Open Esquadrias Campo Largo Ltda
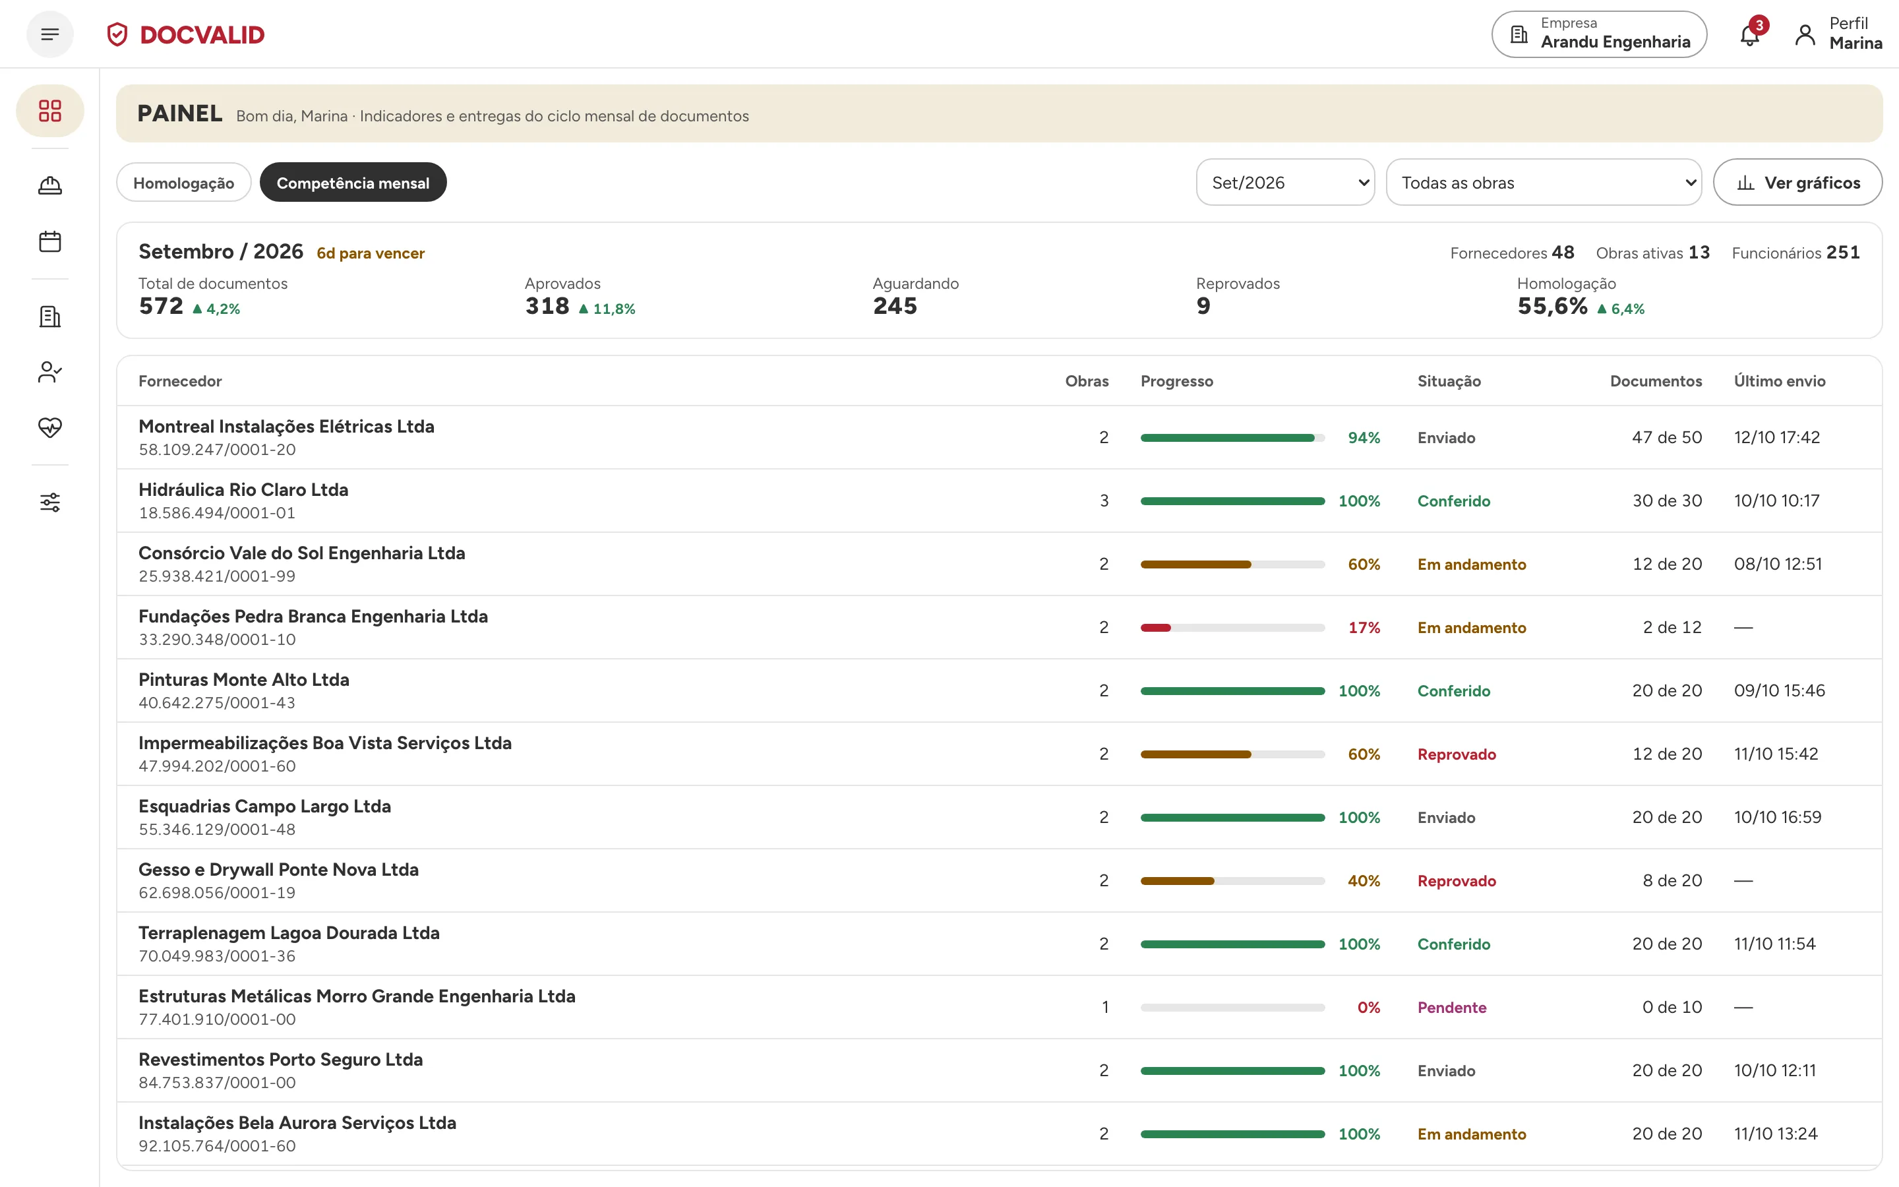The image size is (1899, 1187). point(264,807)
